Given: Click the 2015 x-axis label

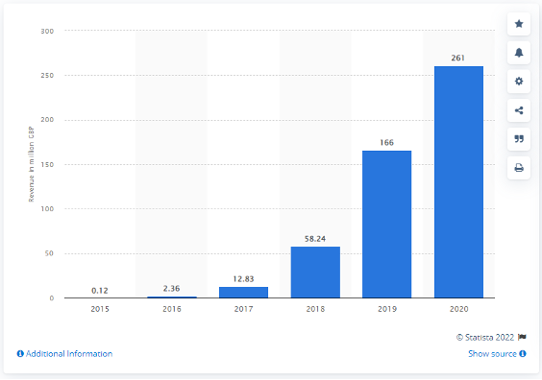Looking at the screenshot, I should [100, 309].
